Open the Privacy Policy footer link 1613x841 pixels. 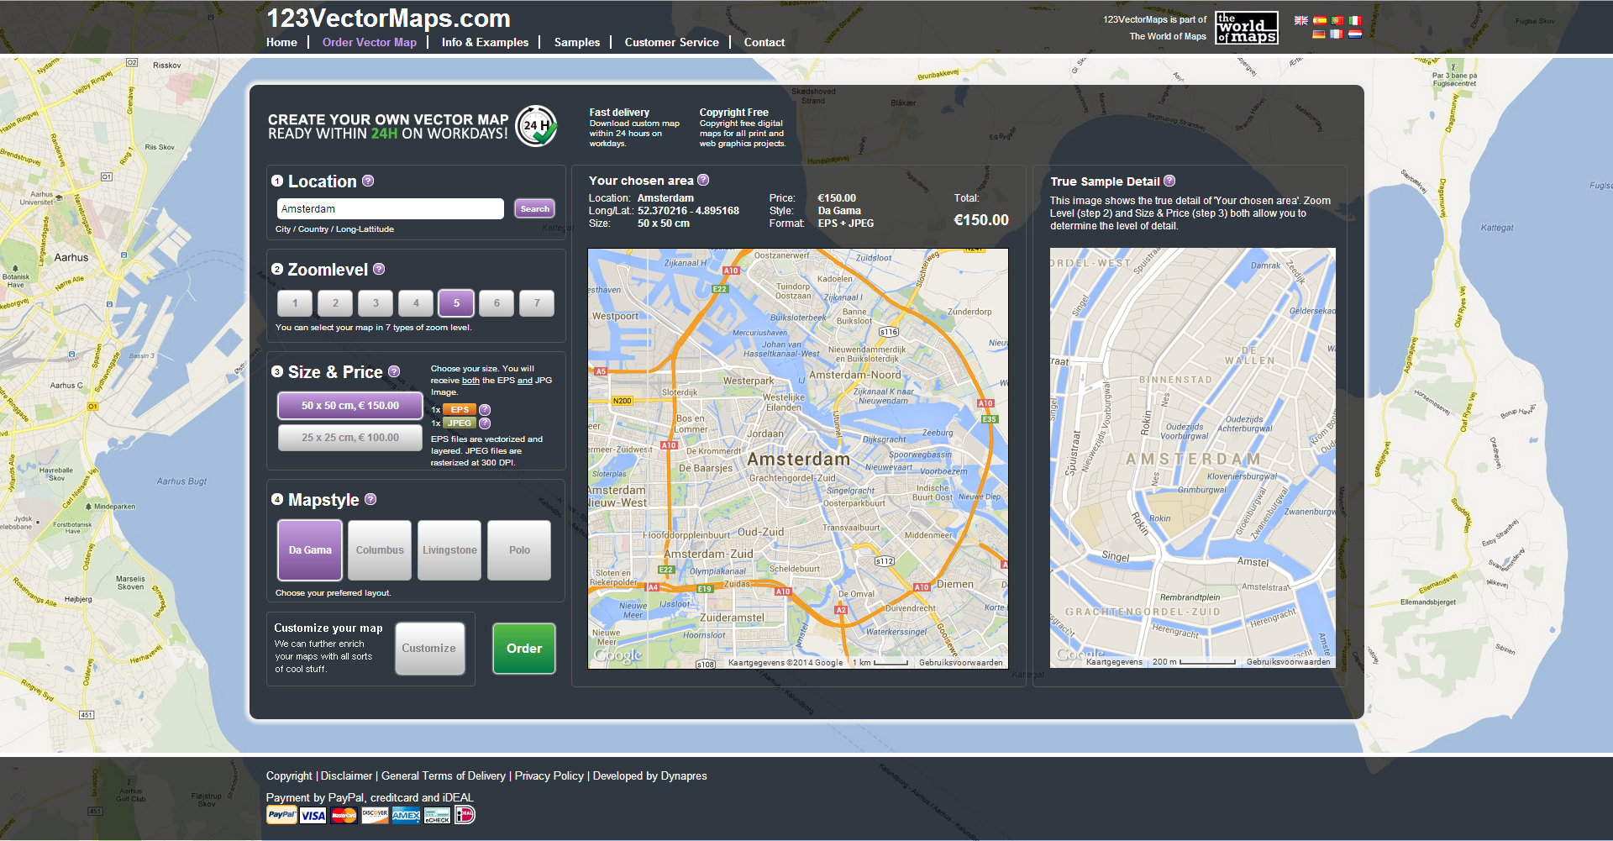coord(549,775)
